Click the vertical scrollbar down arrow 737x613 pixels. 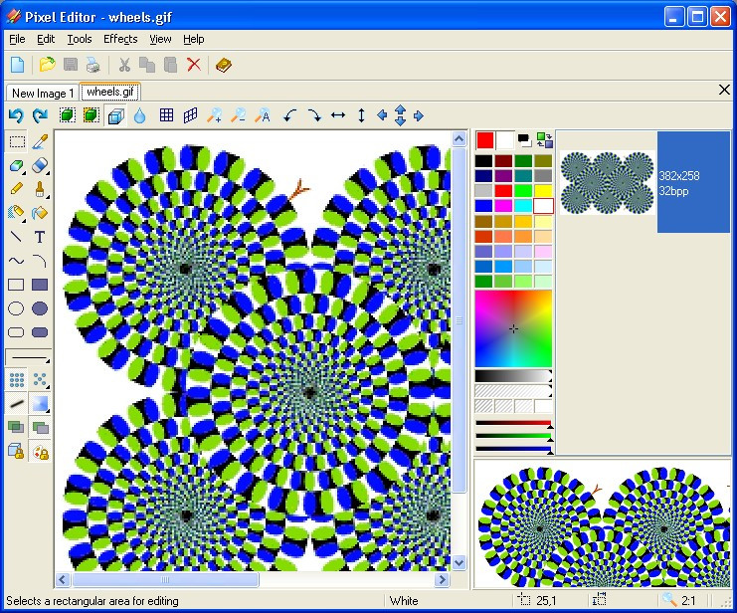(460, 562)
